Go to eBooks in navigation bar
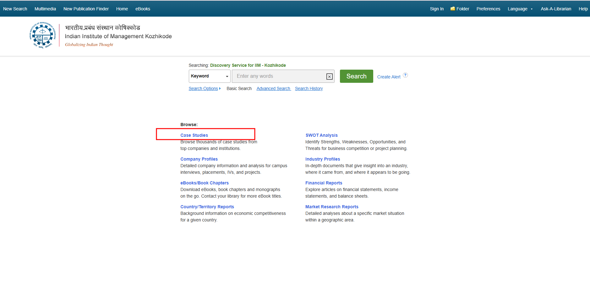This screenshot has width=590, height=287. coord(143,9)
